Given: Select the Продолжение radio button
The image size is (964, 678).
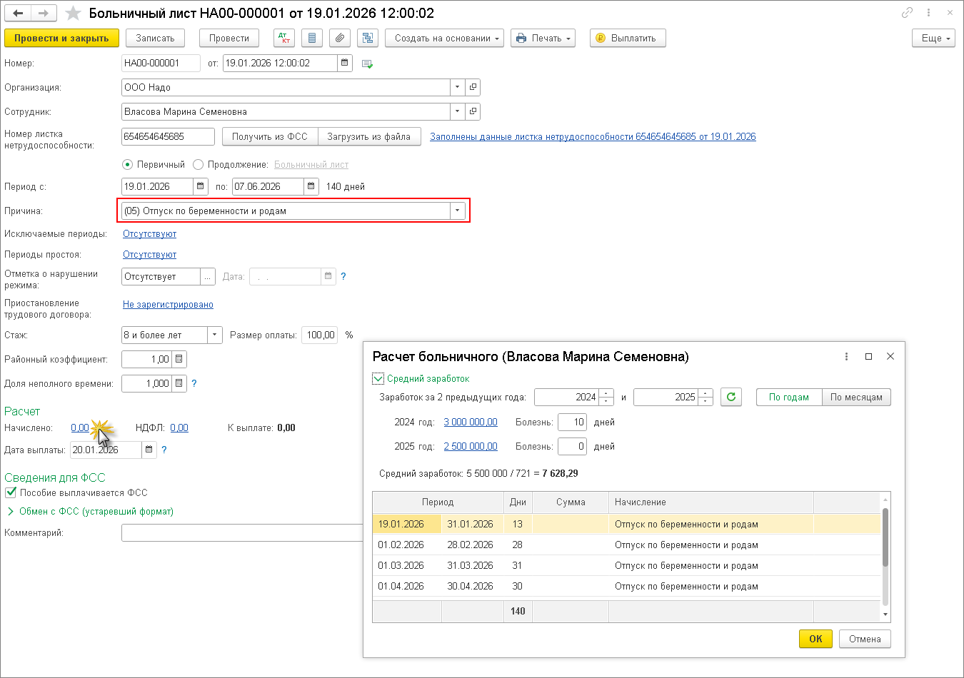Looking at the screenshot, I should coord(199,165).
